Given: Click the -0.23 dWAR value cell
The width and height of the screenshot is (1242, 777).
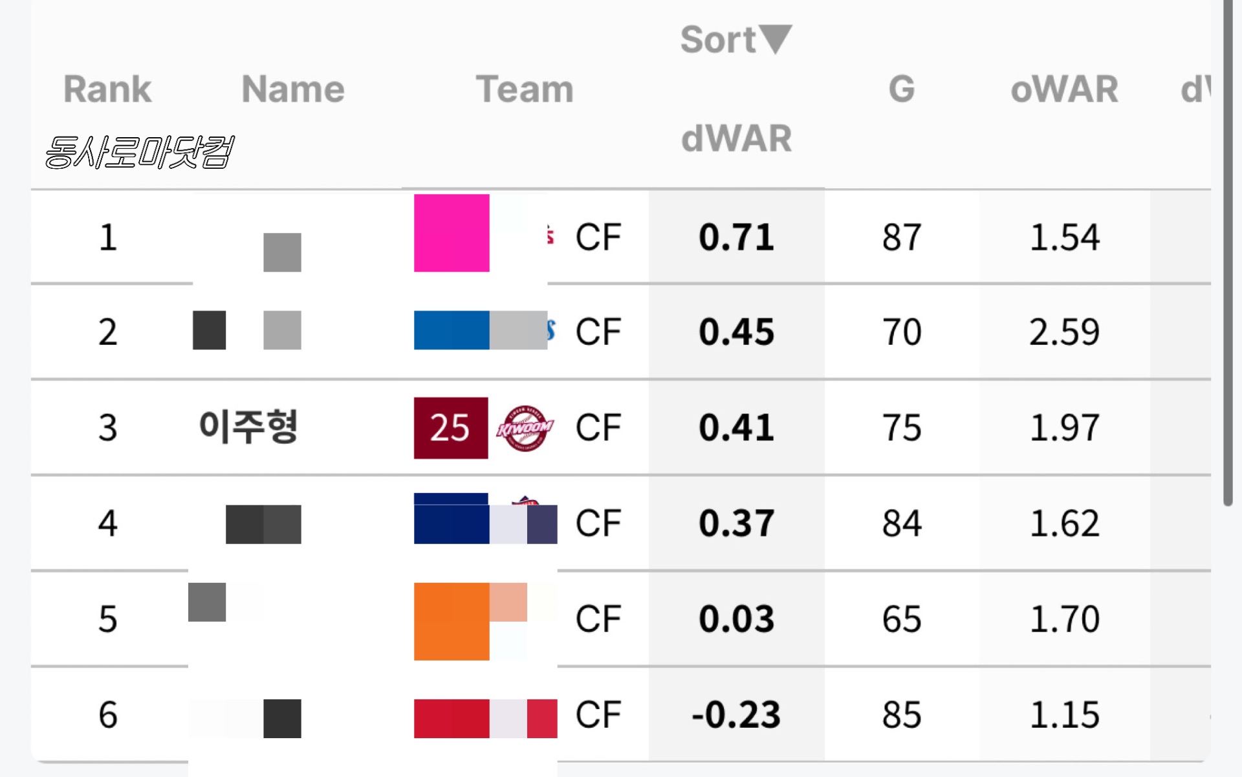Looking at the screenshot, I should (736, 715).
